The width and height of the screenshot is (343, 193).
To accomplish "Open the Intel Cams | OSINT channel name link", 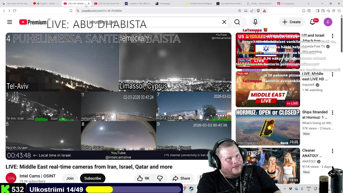I will [38, 176].
